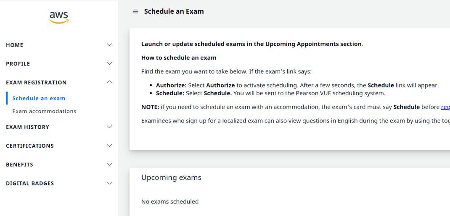Open the EXAM HISTORY menu label
450x216 pixels.
pos(28,127)
